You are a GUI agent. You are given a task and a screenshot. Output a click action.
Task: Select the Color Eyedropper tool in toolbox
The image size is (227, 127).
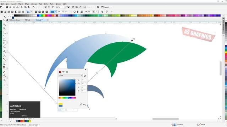pyautogui.click(x=4, y=72)
